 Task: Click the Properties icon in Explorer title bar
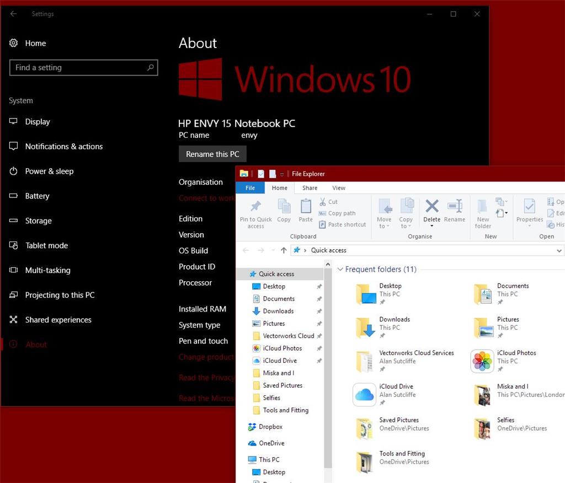(261, 174)
